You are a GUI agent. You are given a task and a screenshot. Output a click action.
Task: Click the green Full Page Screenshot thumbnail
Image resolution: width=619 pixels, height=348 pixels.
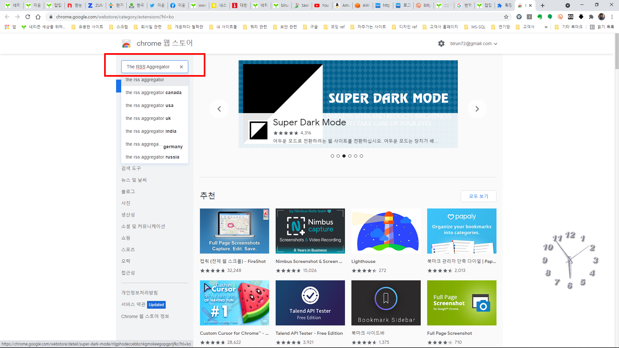pyautogui.click(x=462, y=303)
